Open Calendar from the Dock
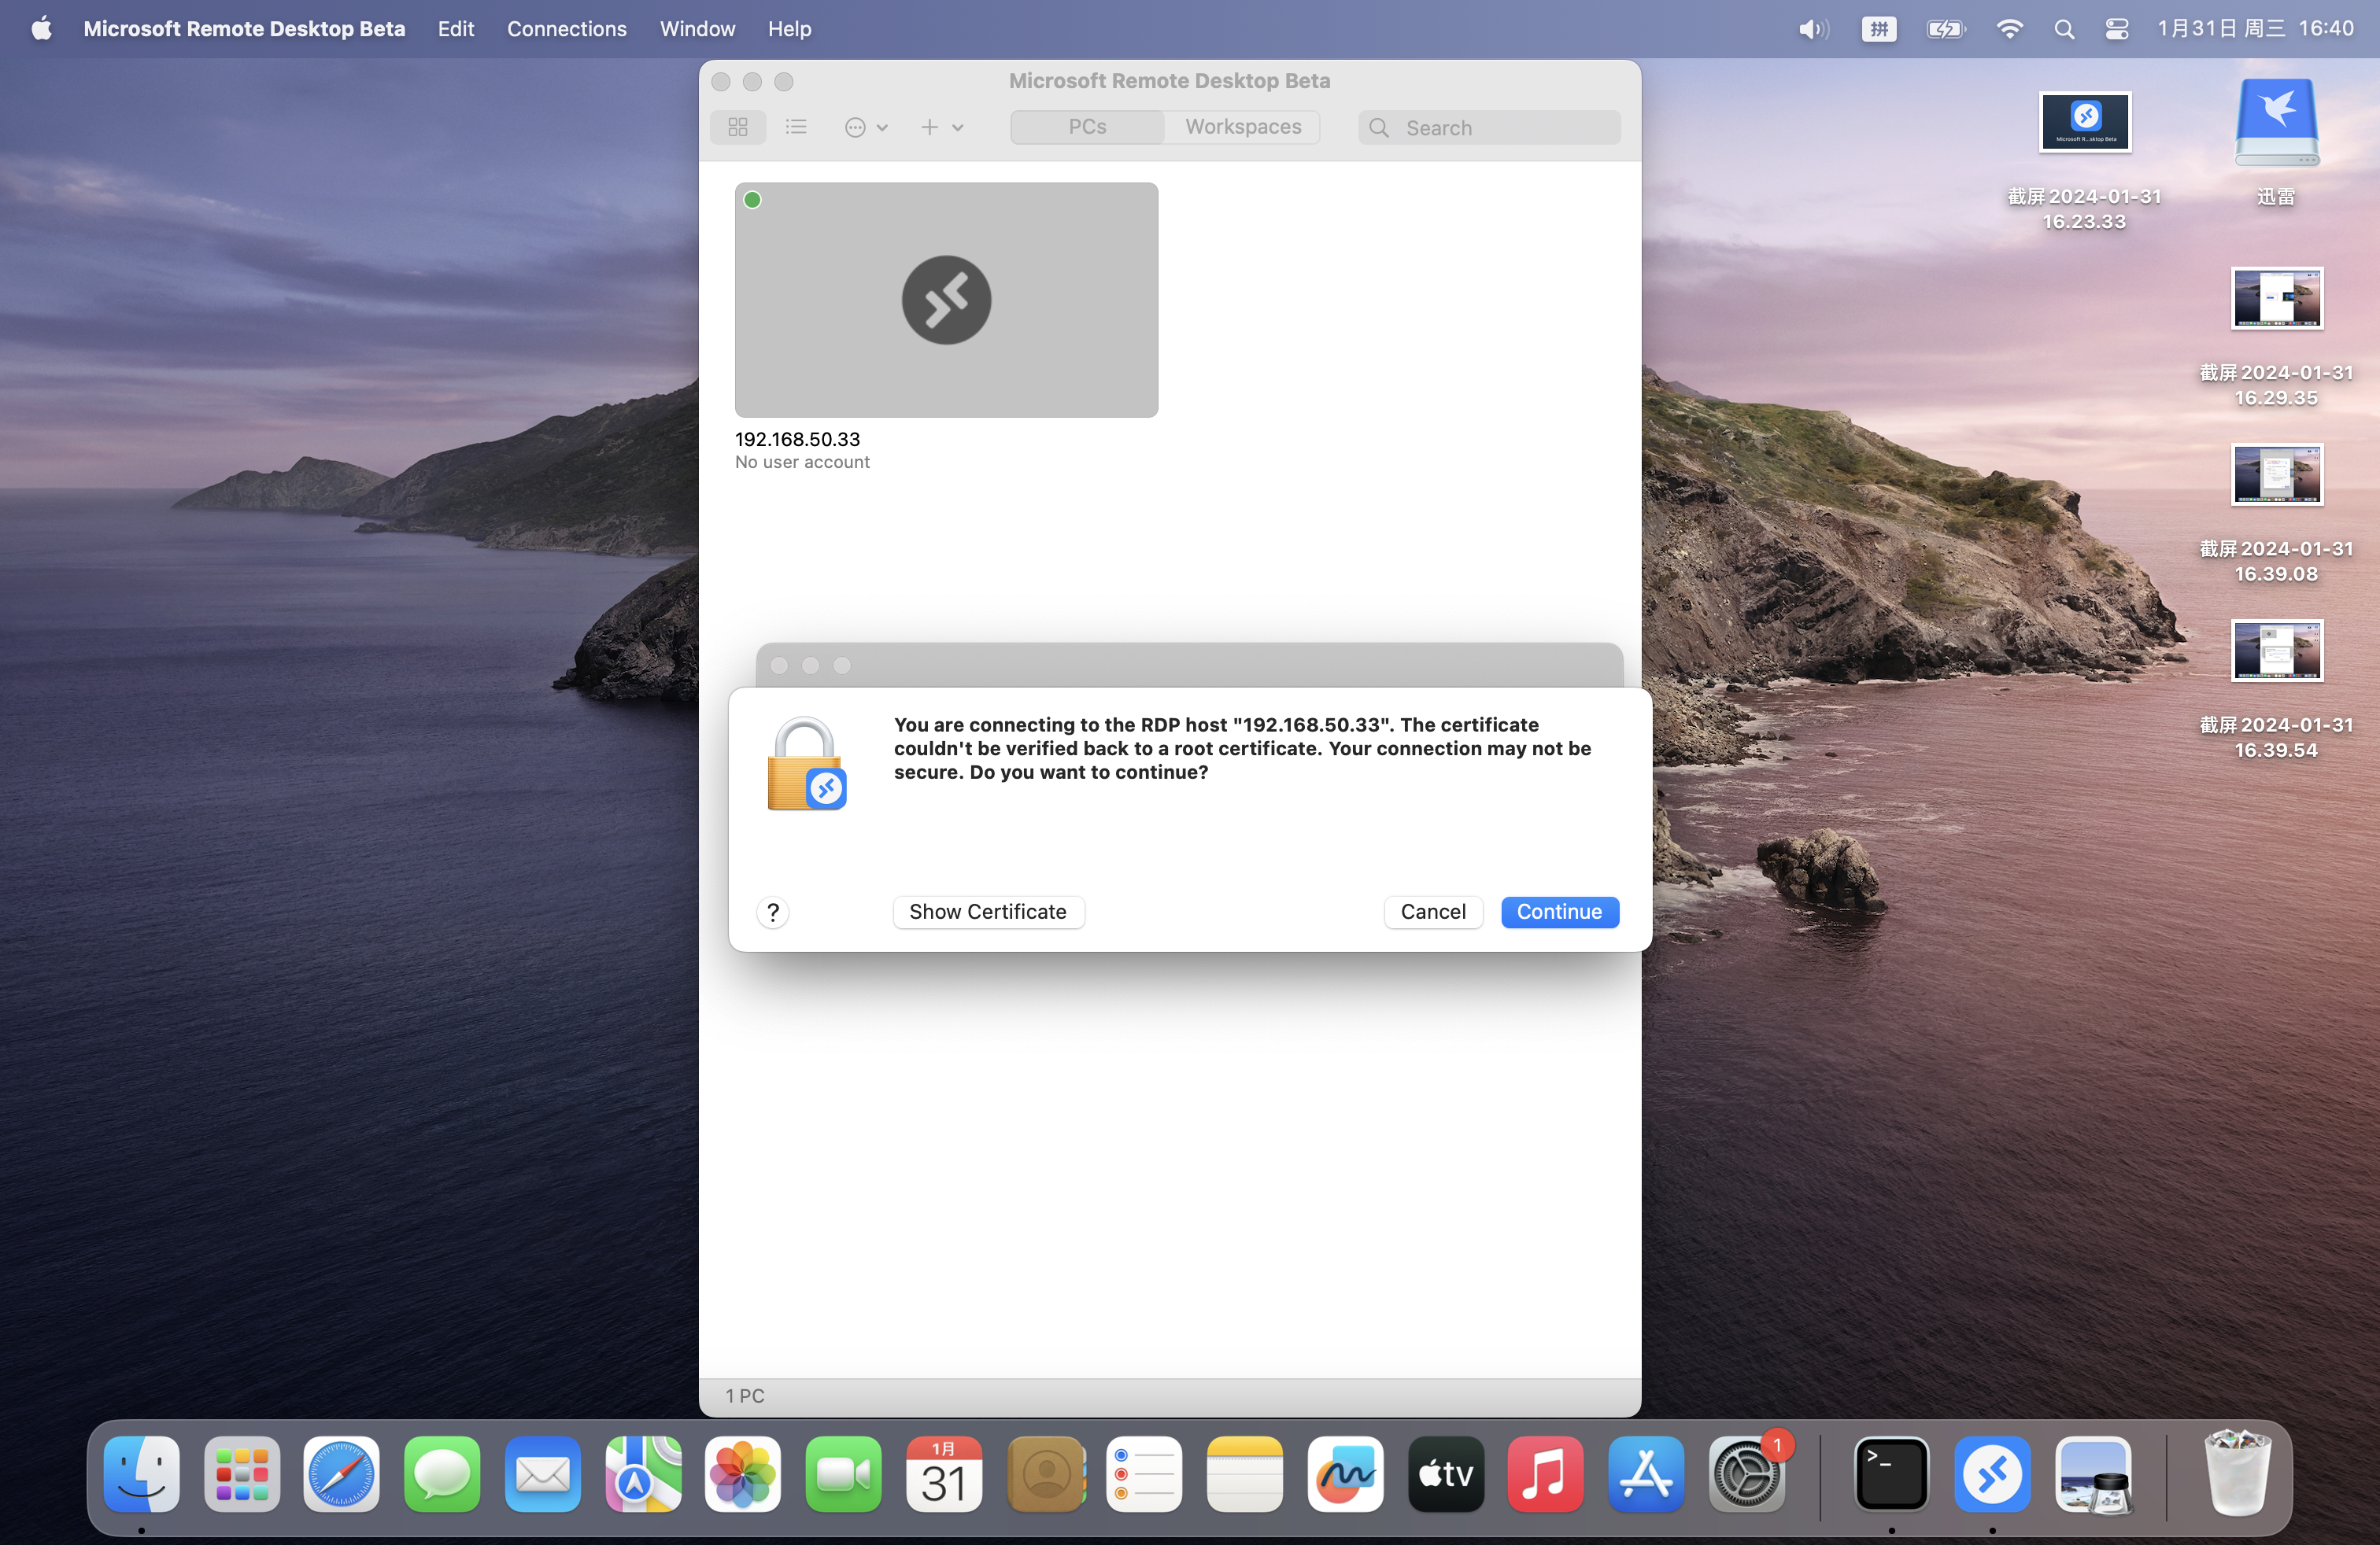2380x1545 pixels. [x=944, y=1474]
